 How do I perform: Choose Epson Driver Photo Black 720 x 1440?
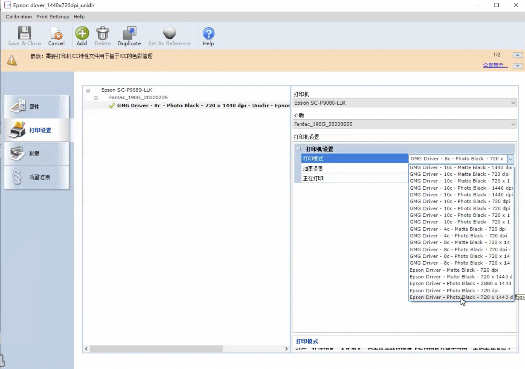[x=461, y=297]
